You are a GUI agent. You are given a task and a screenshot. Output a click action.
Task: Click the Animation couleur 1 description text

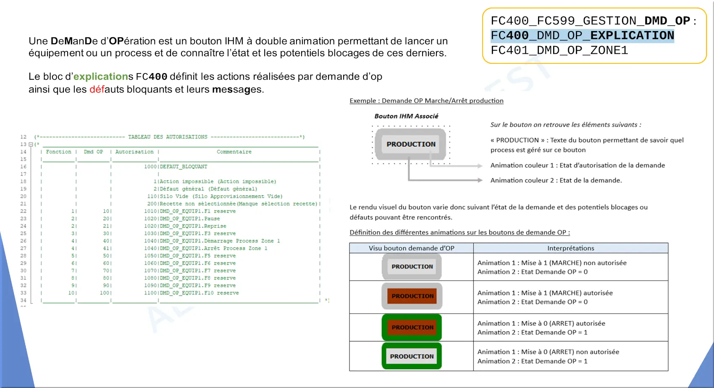(577, 165)
